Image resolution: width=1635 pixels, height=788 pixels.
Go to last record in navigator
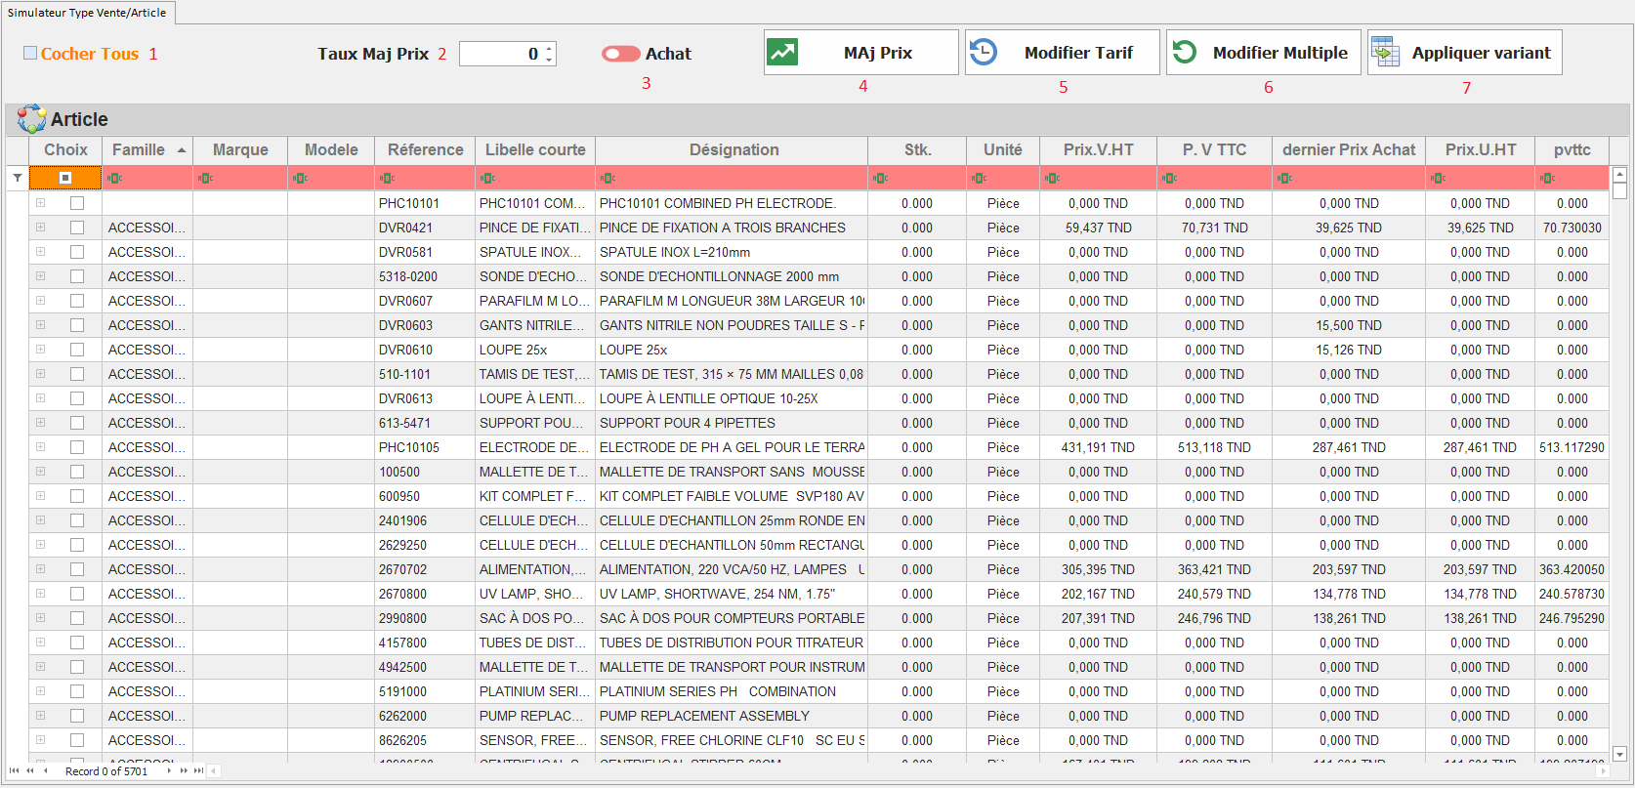click(x=199, y=770)
